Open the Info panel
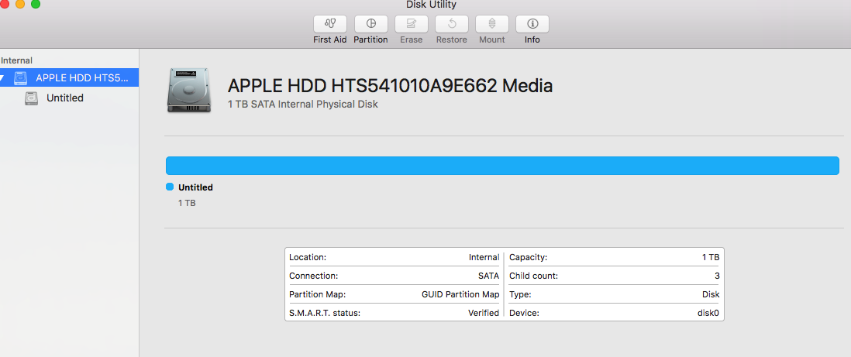The height and width of the screenshot is (357, 851). tap(532, 24)
